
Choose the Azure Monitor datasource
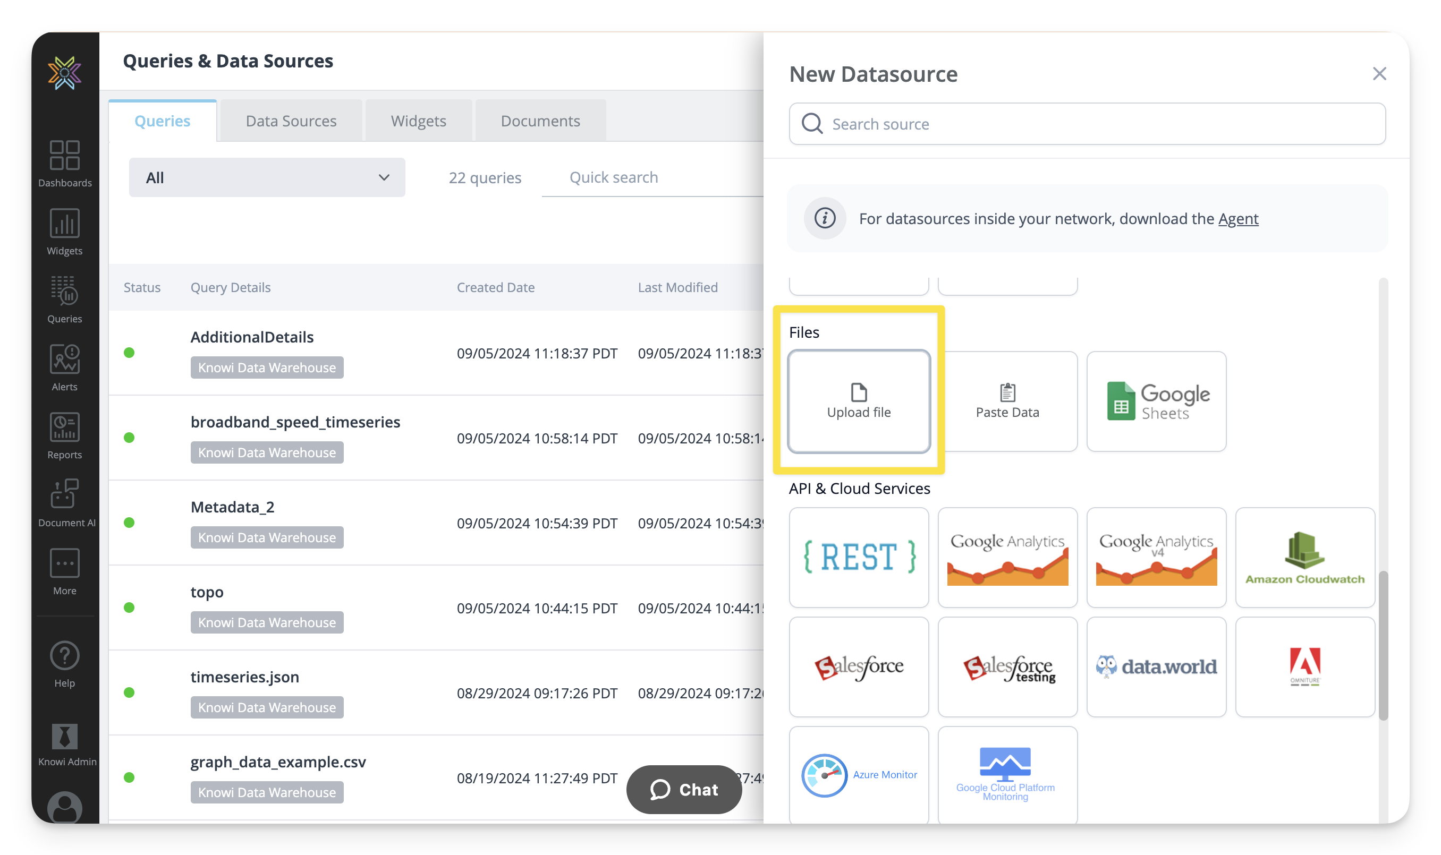859,775
